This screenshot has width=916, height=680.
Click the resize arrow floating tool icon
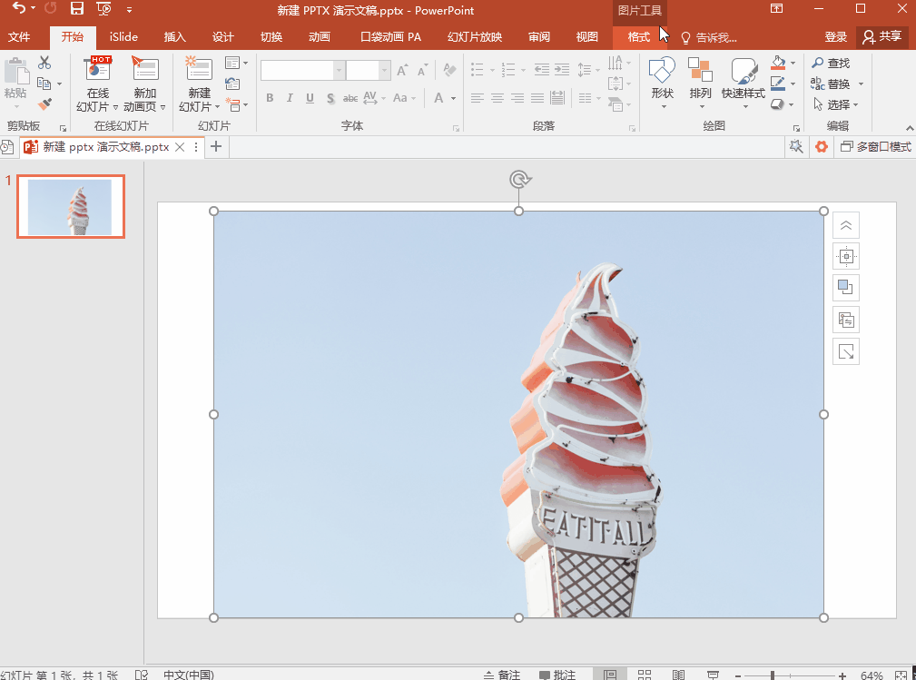(x=846, y=351)
